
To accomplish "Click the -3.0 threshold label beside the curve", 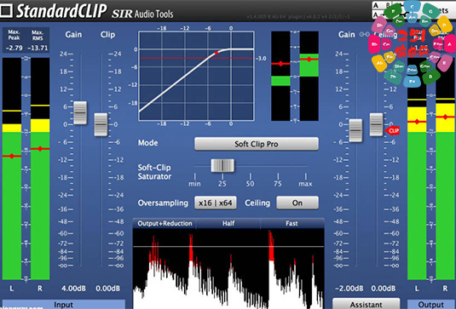I will [x=261, y=59].
